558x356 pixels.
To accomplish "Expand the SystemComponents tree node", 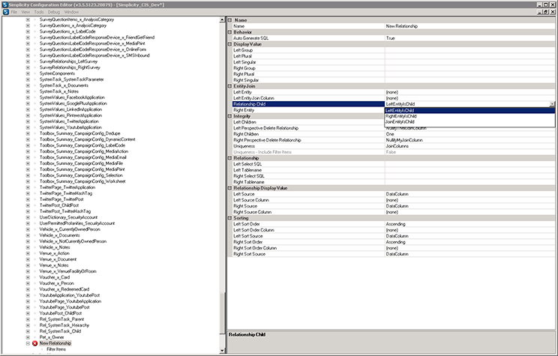I will pyautogui.click(x=28, y=73).
